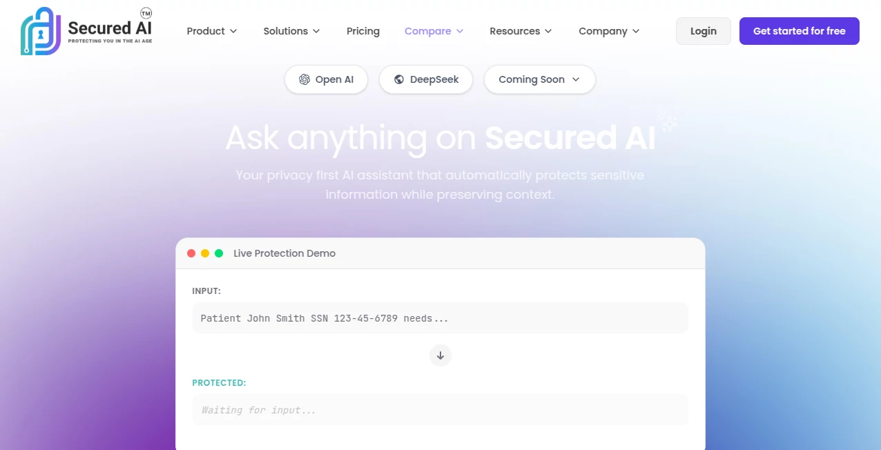Navigate to the Pricing page
881x450 pixels.
[362, 31]
